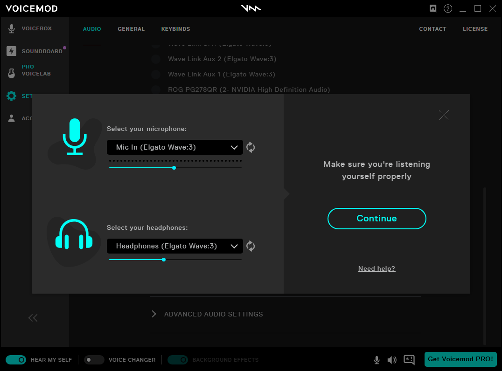The image size is (502, 371).
Task: Toggle the Hear My Self switch
Action: point(16,360)
